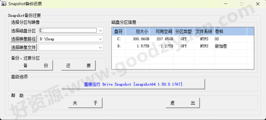Click NTFS cell in D: row
This screenshot has height=120, width=266.
pyautogui.click(x=204, y=46)
